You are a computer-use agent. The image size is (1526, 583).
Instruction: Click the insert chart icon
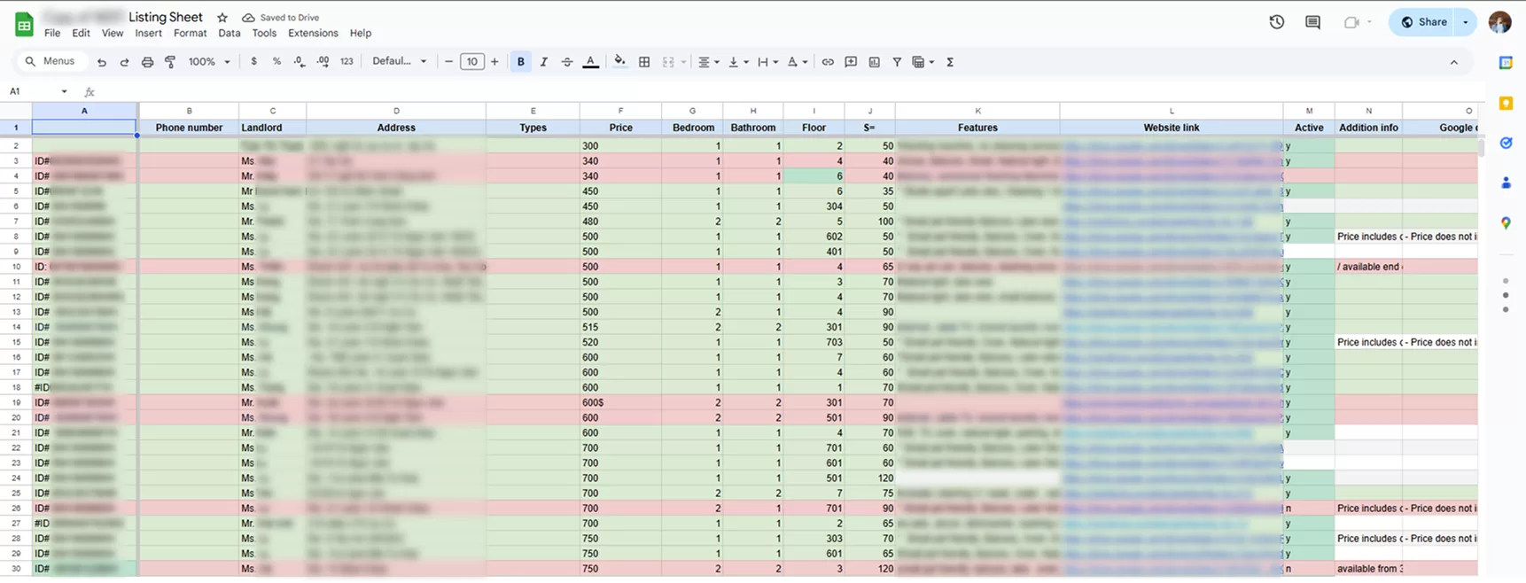click(x=875, y=62)
